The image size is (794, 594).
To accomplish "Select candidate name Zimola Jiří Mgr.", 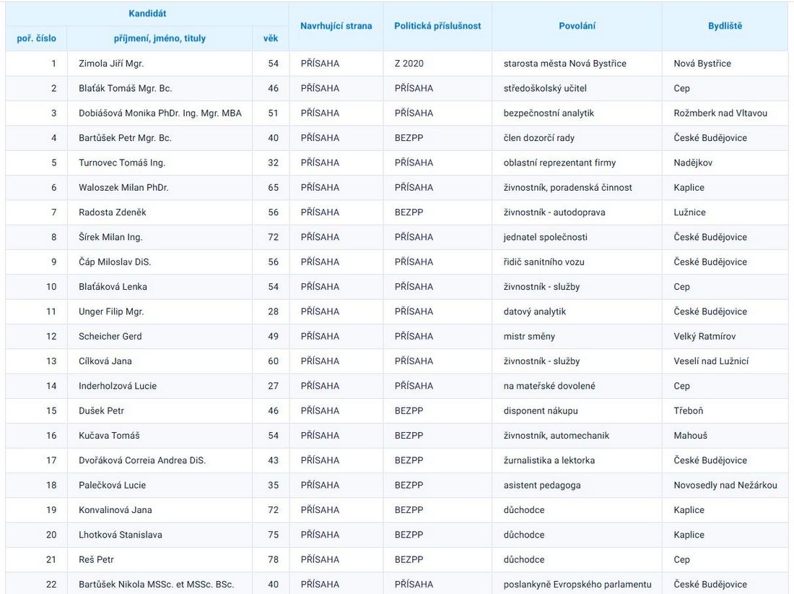I will tap(111, 64).
